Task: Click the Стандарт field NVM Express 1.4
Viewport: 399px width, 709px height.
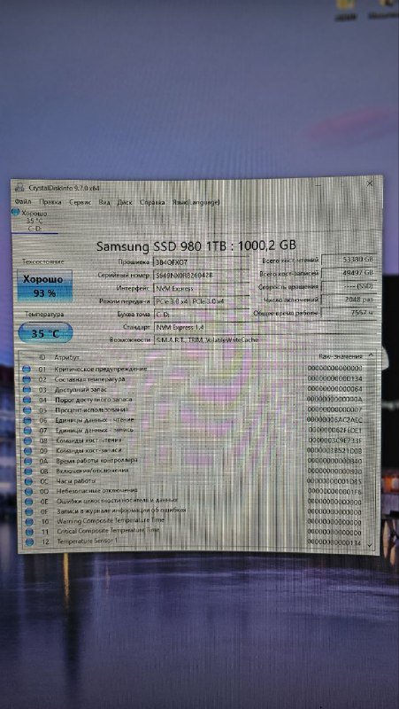Action: [x=266, y=326]
